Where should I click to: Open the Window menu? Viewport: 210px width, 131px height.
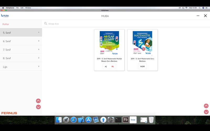pos(28,8)
